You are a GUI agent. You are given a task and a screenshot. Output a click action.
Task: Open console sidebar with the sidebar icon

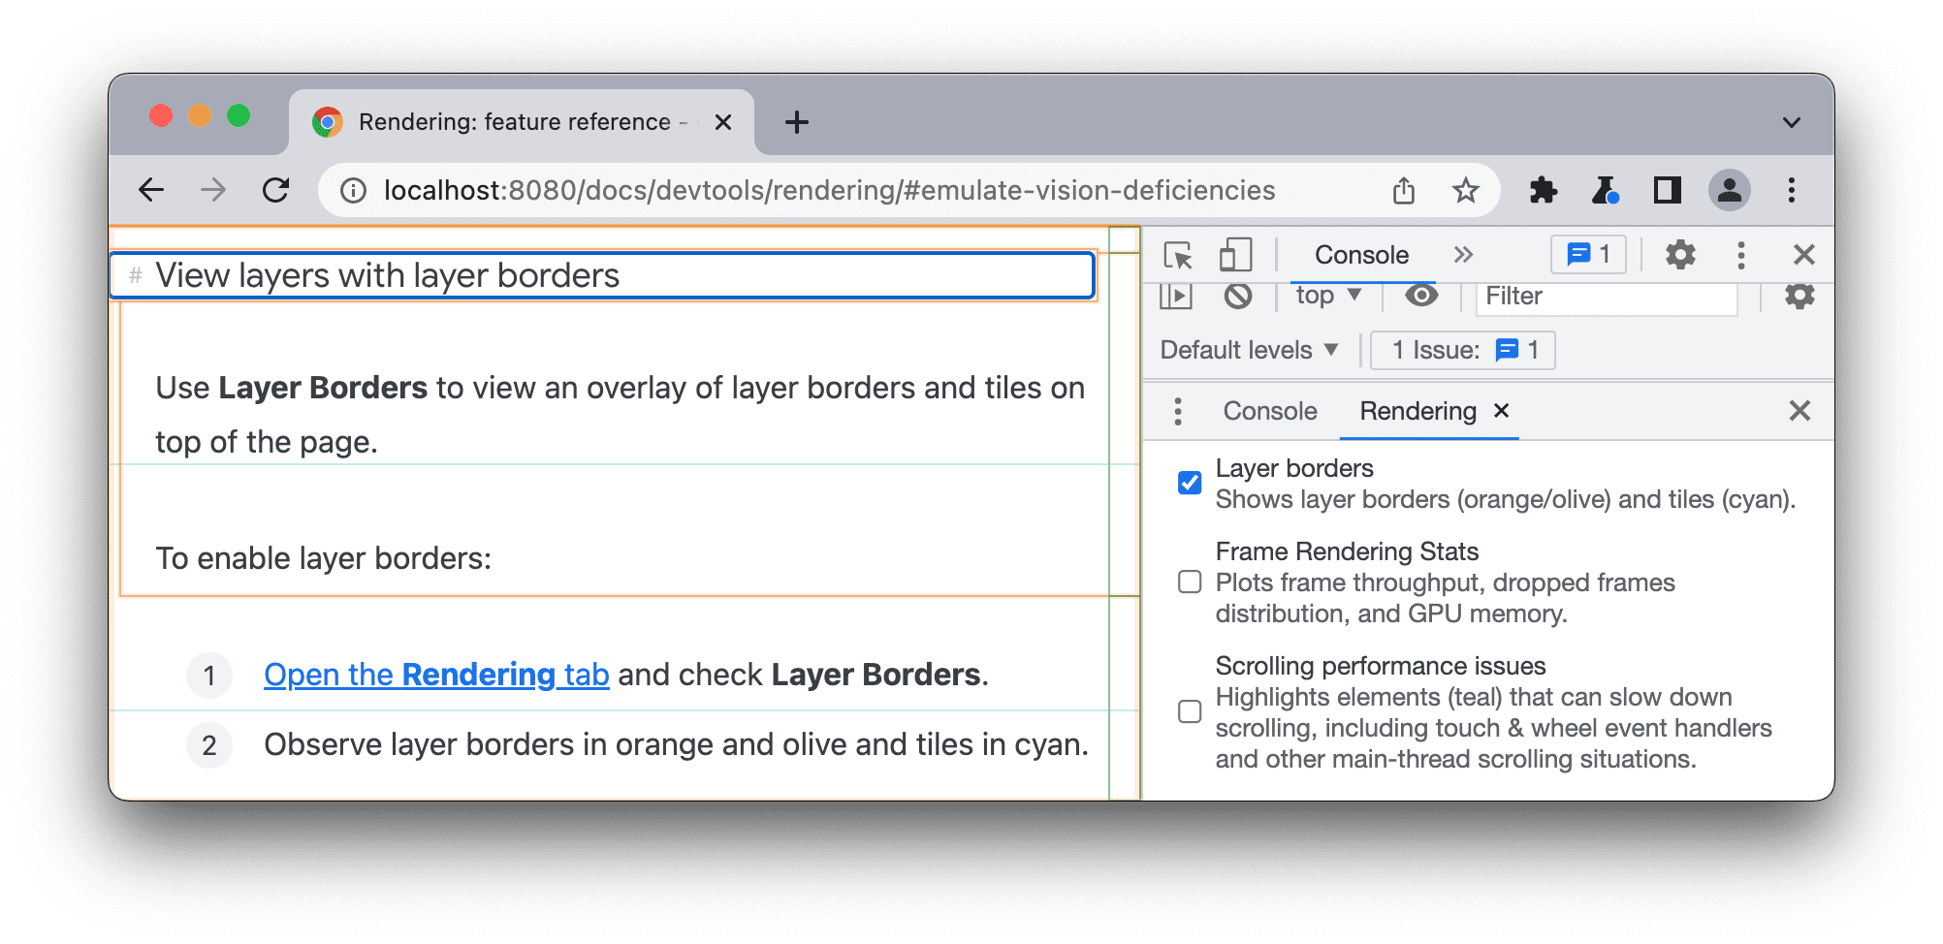[x=1176, y=296]
